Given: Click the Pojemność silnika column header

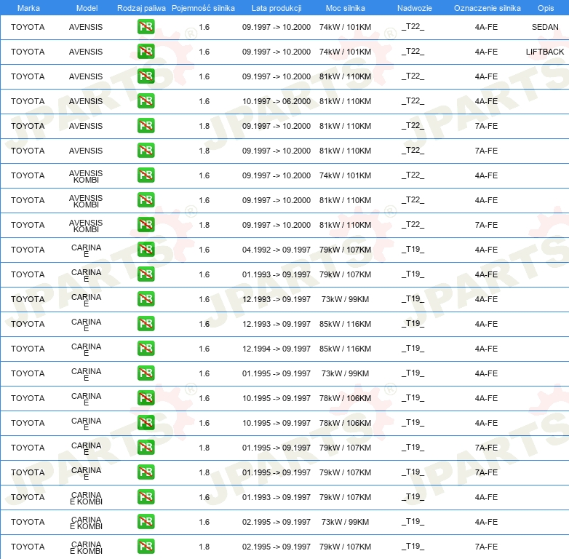Looking at the screenshot, I should pyautogui.click(x=203, y=8).
